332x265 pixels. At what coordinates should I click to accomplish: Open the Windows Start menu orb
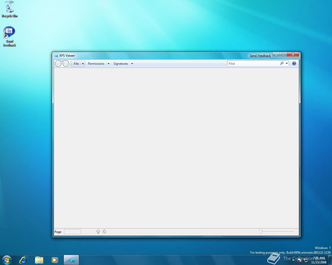[x=7, y=260]
